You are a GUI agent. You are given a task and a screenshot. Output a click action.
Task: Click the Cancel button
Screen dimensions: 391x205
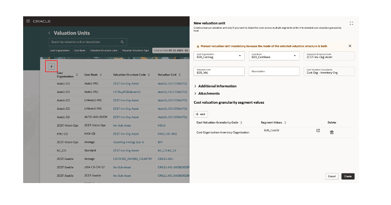[x=332, y=176]
